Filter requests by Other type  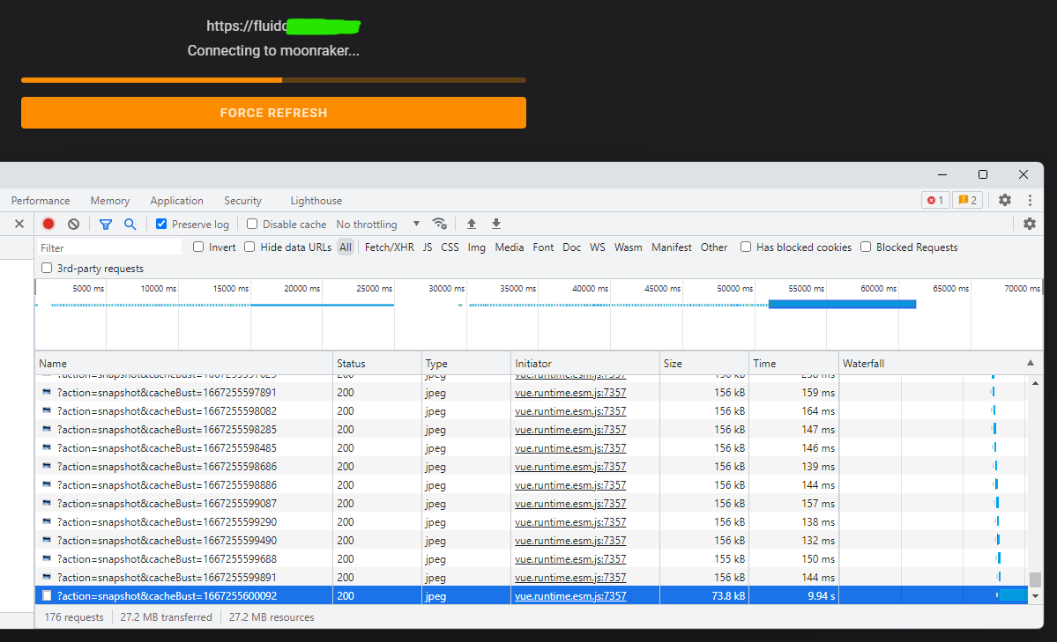click(x=714, y=247)
